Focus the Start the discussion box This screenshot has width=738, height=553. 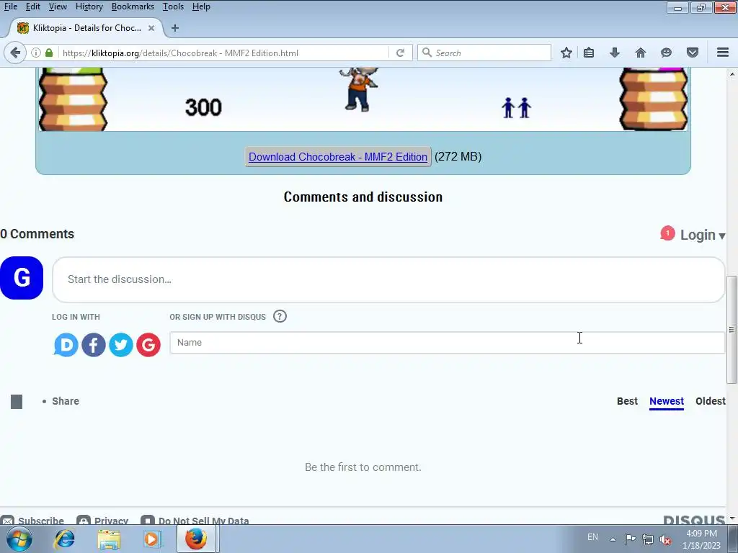point(388,279)
